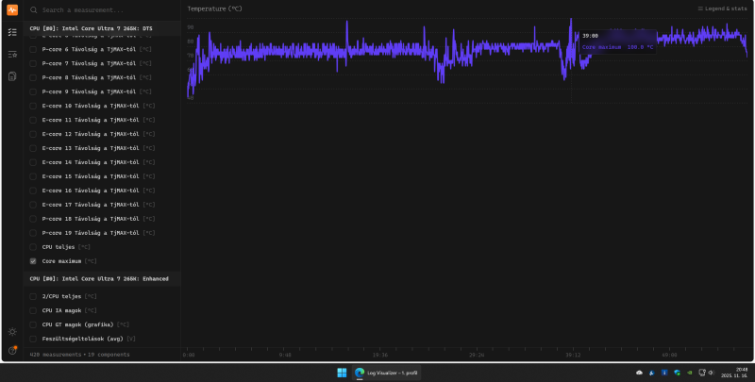Check E-core 17 Távolság a TjMAX-től
Image resolution: width=755 pixels, height=382 pixels.
(x=33, y=205)
